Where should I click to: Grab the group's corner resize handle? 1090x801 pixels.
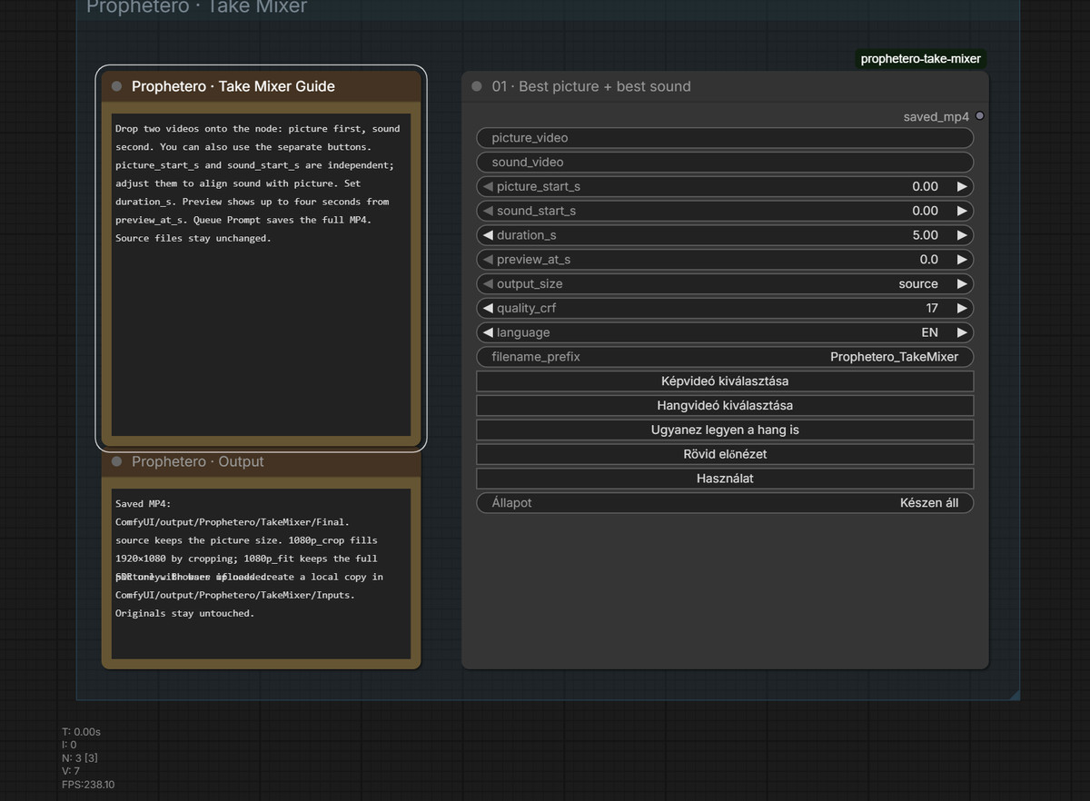point(1014,695)
